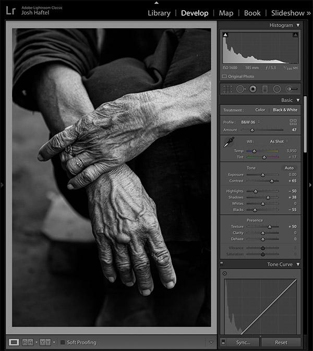Open the WB As Shot dropdown
This screenshot has height=351, width=313.
click(x=279, y=141)
